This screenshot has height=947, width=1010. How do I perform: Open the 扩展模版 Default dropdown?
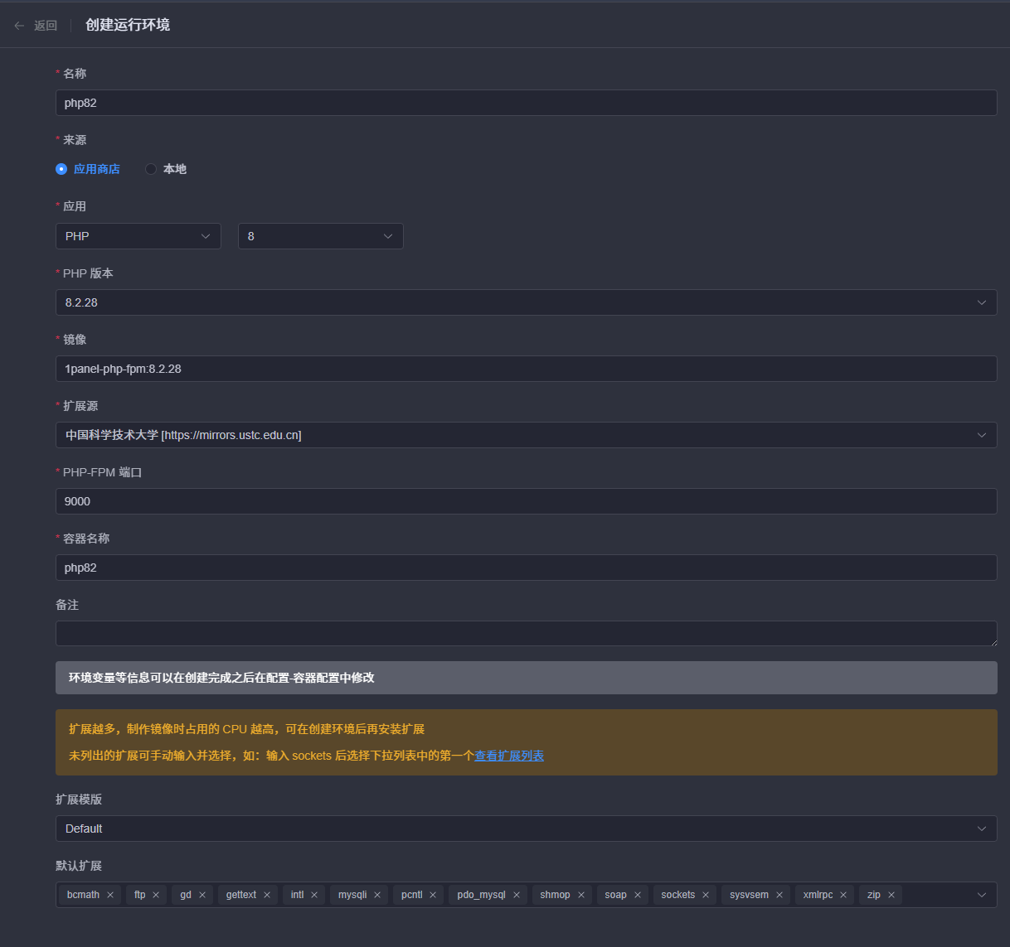point(526,829)
